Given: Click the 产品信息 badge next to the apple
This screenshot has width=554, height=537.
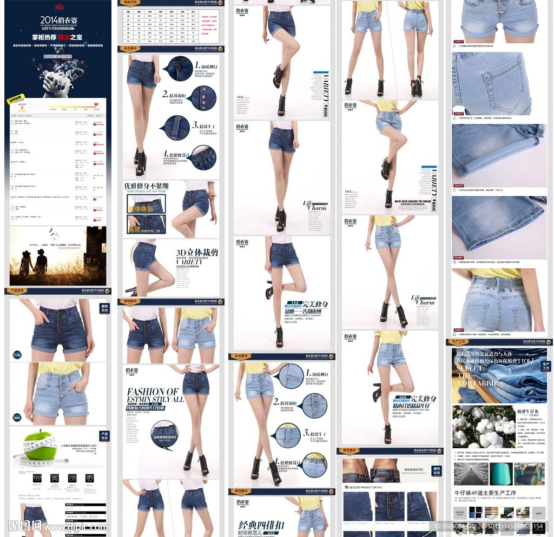Looking at the screenshot, I should [104, 436].
